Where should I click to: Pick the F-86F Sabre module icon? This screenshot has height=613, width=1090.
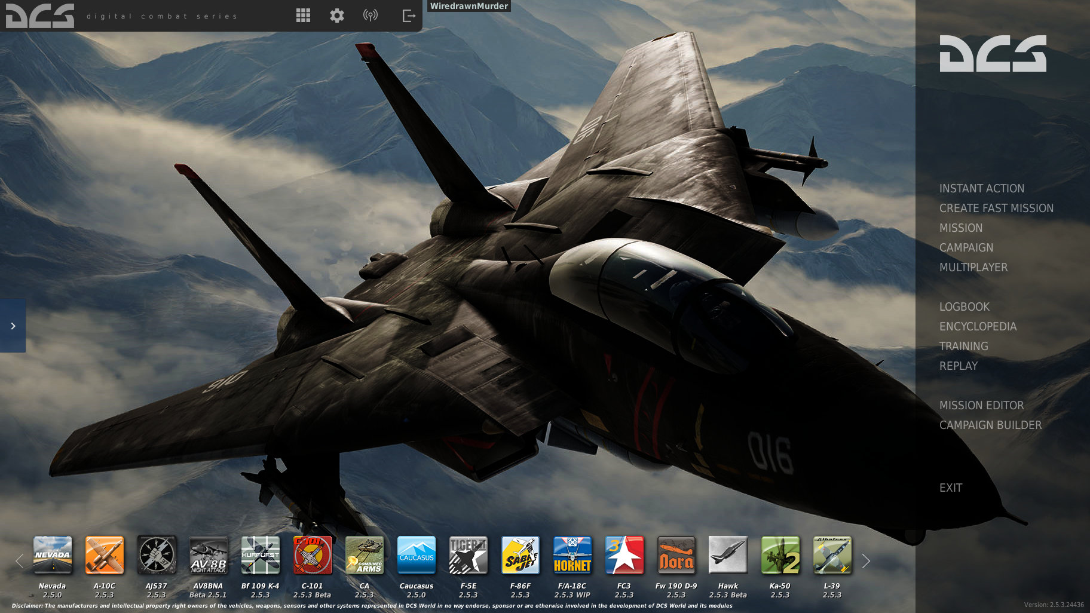[x=520, y=555]
